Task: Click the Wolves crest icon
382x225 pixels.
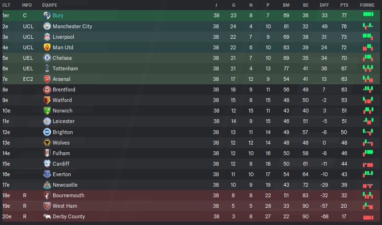Action: [47, 143]
